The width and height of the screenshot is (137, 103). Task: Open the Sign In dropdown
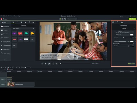[122, 16]
